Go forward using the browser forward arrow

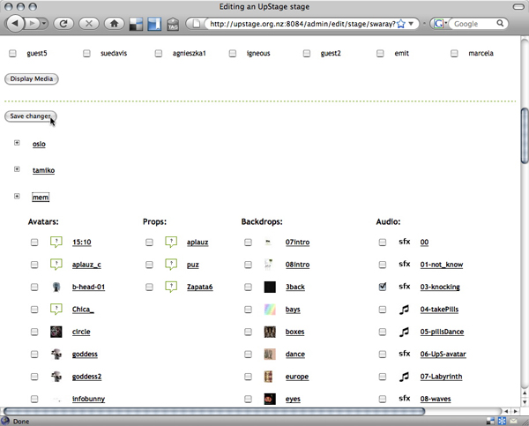pos(33,23)
